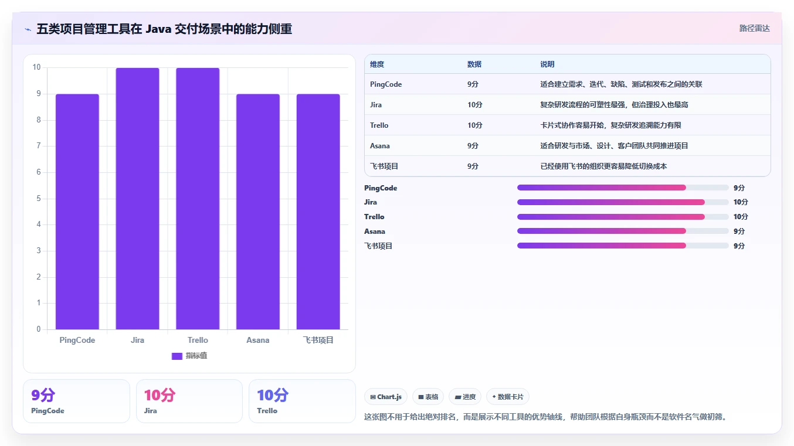The image size is (794, 446).
Task: Select the 飞书项目 table row name
Action: [384, 166]
